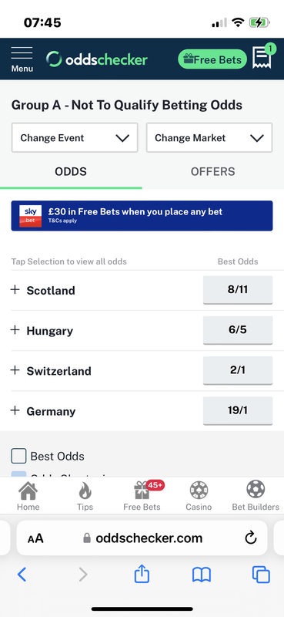Viewport: 284px width, 617px height.
Task: Open Safari bookmarks book icon
Action: pyautogui.click(x=202, y=575)
